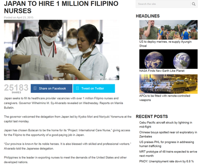Click the quote 'Our province is known'
Screen dimensions: 201x167
click(67, 146)
